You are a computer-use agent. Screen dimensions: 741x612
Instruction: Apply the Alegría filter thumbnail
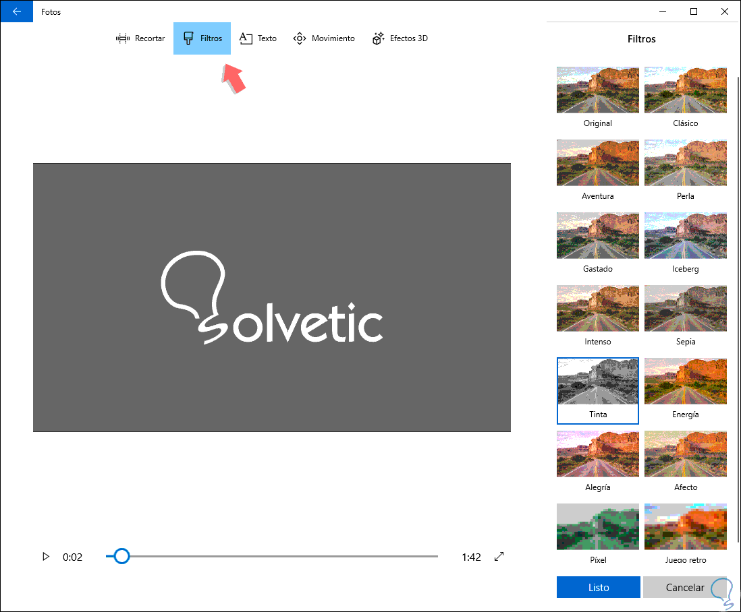(x=598, y=454)
